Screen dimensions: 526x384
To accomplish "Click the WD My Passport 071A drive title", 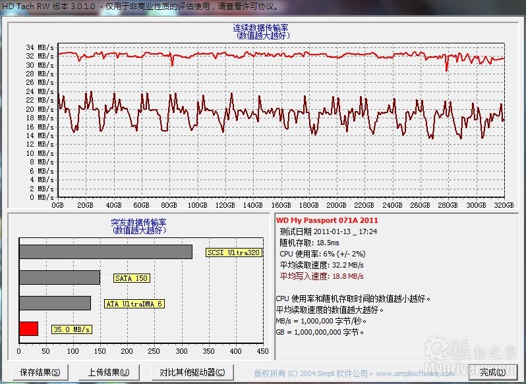I will pos(327,220).
